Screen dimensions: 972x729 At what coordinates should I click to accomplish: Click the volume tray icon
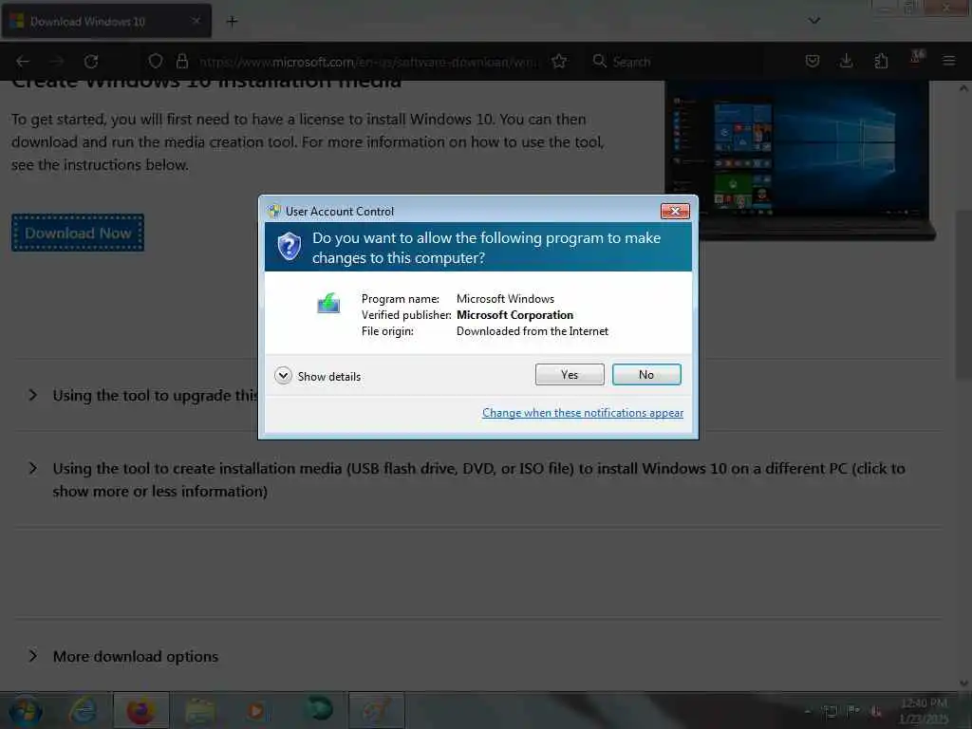[x=876, y=712]
